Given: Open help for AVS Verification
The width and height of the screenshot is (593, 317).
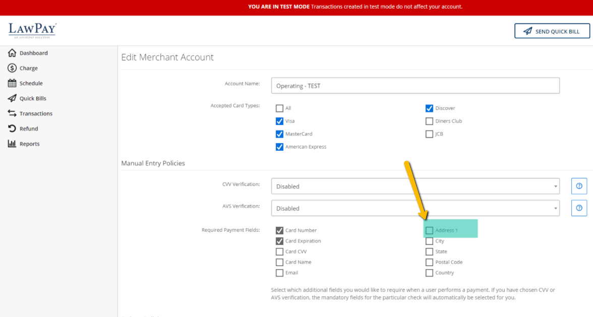Looking at the screenshot, I should (579, 208).
